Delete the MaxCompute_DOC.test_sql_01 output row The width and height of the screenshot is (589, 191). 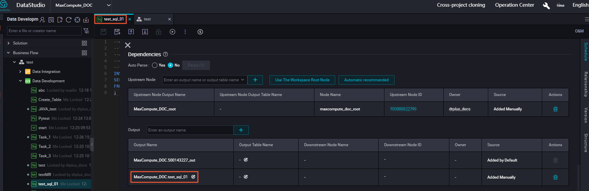point(556,177)
